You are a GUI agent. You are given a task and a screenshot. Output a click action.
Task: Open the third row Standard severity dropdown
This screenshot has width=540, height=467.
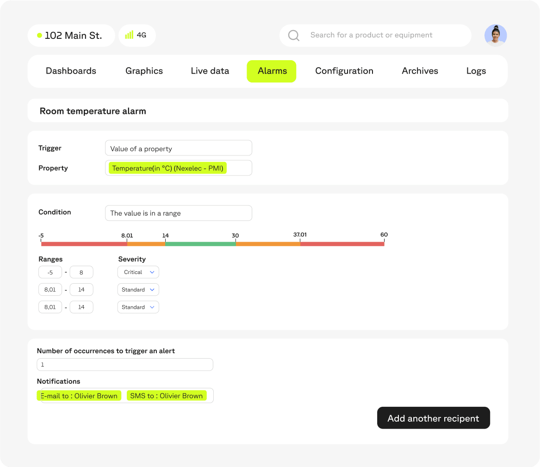138,307
